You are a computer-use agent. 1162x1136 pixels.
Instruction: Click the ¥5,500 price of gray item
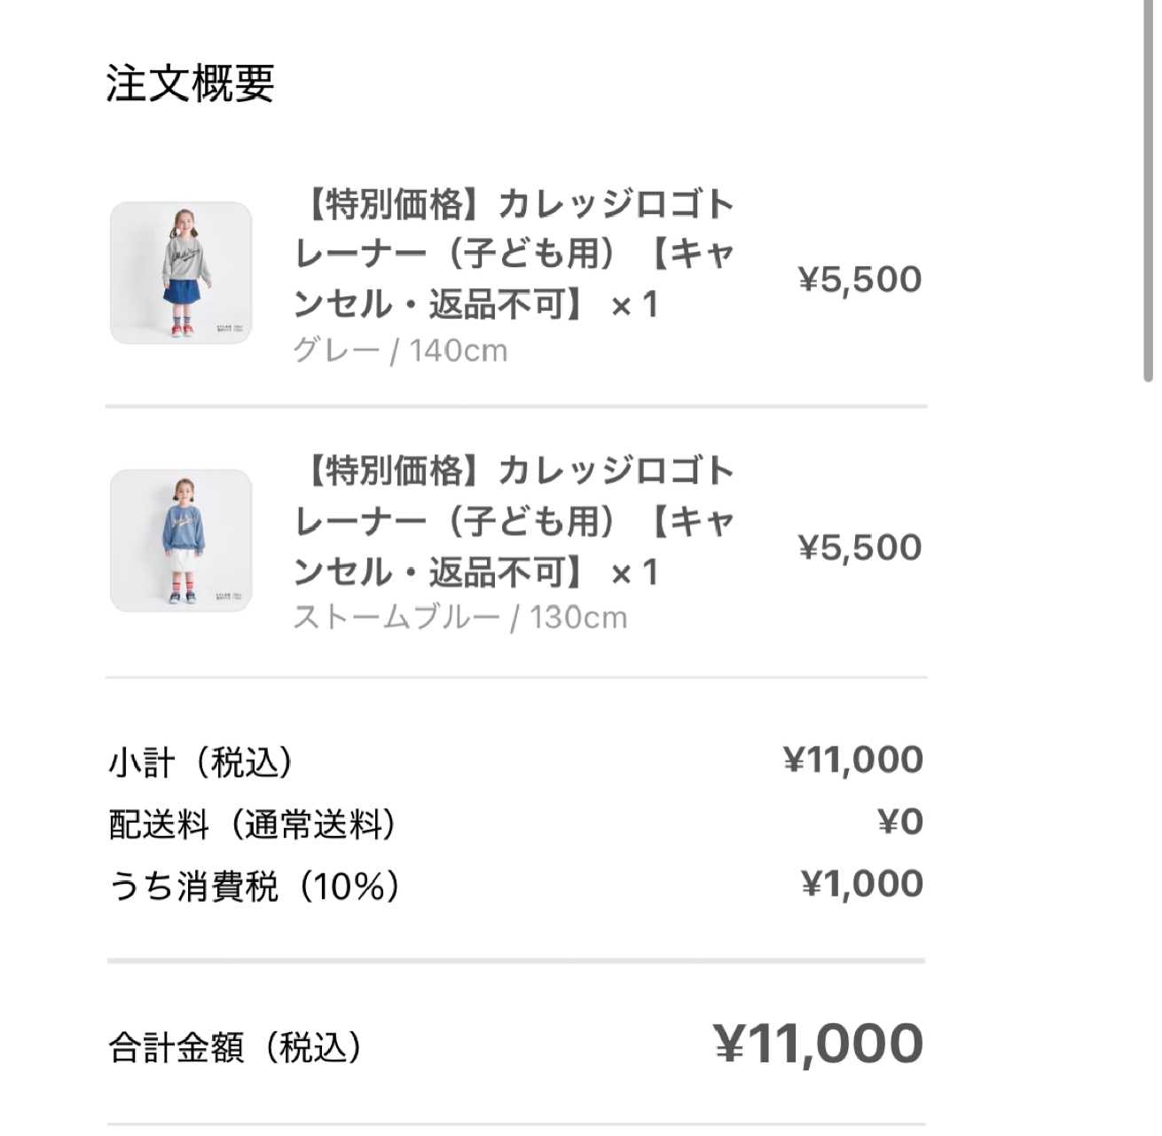(x=860, y=280)
